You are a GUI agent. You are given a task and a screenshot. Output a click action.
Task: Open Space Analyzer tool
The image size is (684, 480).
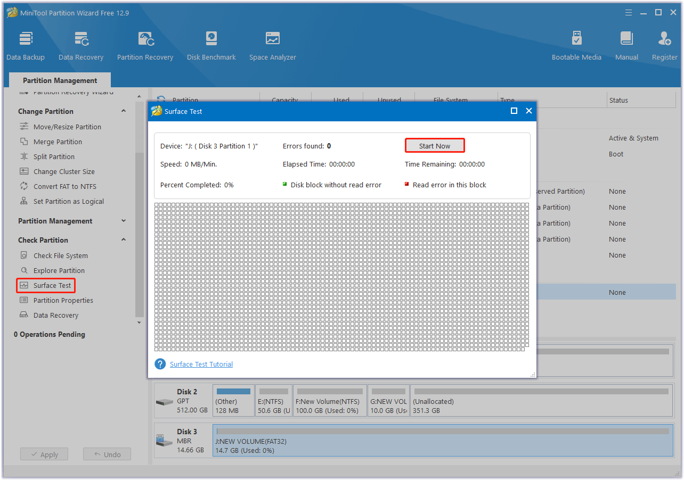273,46
